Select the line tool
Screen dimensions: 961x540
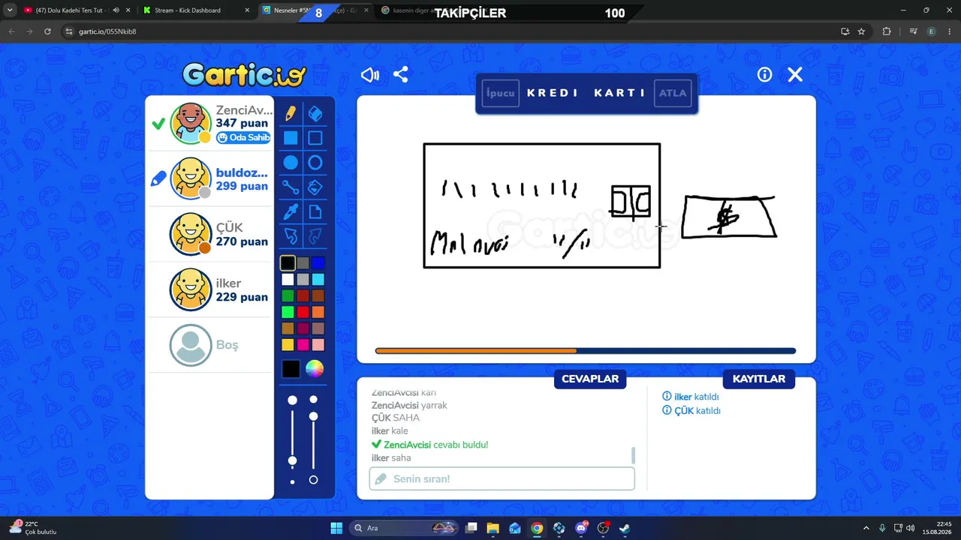point(291,187)
